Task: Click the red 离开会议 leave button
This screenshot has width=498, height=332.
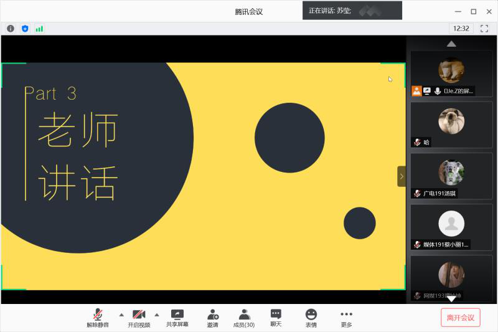Action: (461, 318)
